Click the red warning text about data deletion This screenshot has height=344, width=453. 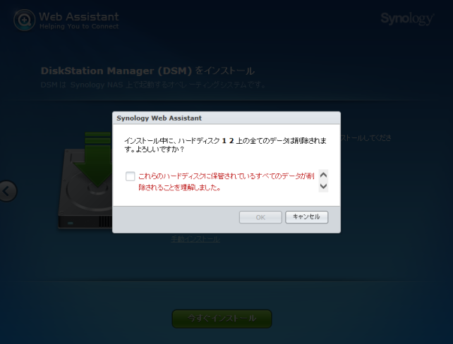pos(226,182)
